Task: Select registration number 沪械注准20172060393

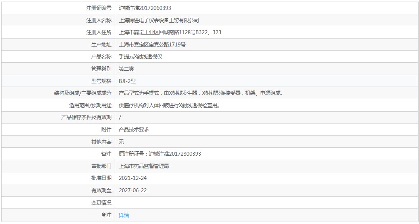Action: click(145, 8)
